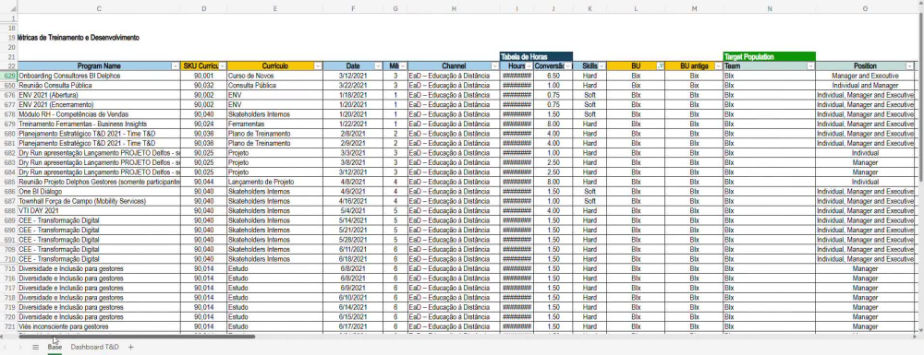Screen dimensions: 924x355
Task: Select column L header
Action: (x=636, y=8)
